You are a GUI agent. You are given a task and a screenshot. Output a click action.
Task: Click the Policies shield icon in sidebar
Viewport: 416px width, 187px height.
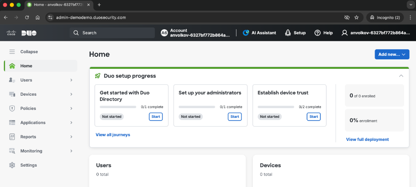[12, 109]
